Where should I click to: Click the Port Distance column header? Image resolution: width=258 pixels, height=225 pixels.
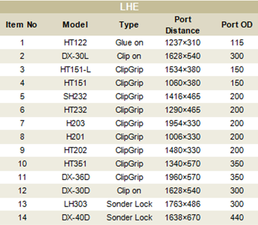pyautogui.click(x=183, y=25)
